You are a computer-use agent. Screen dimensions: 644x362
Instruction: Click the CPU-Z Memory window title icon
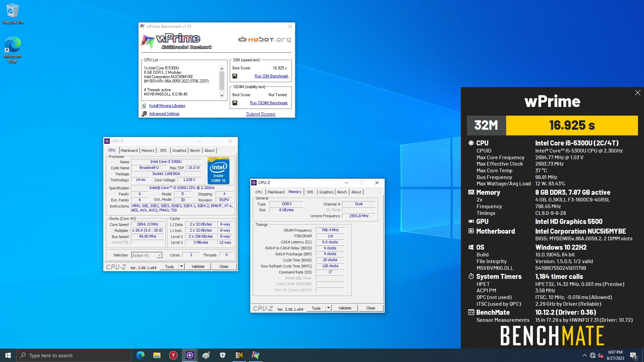point(254,183)
